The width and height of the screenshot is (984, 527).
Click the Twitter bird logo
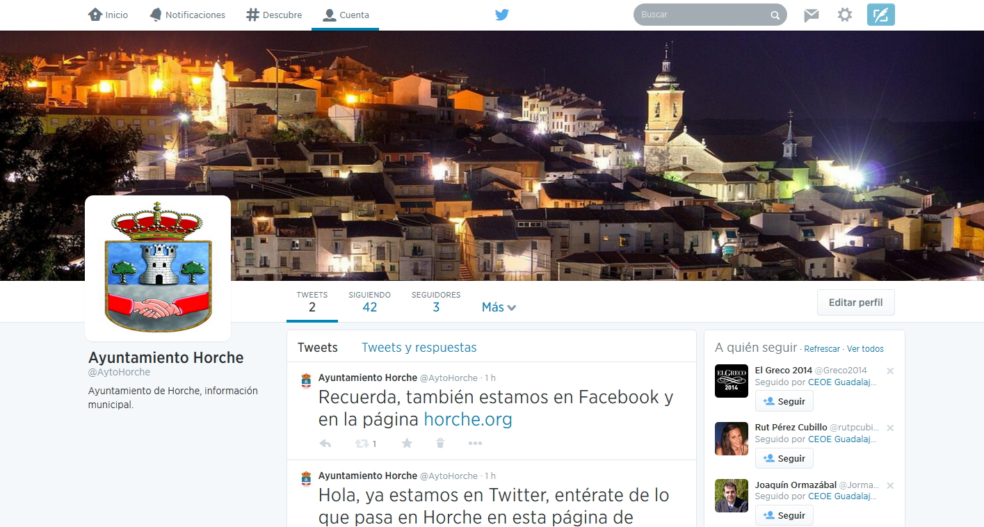point(502,15)
